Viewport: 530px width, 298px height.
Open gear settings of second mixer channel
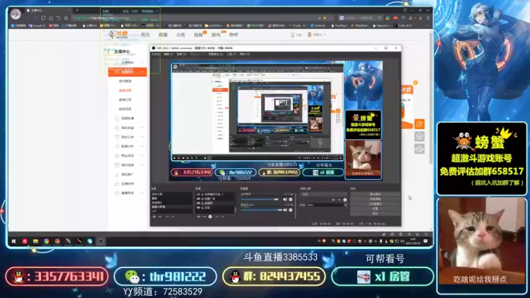click(x=291, y=210)
